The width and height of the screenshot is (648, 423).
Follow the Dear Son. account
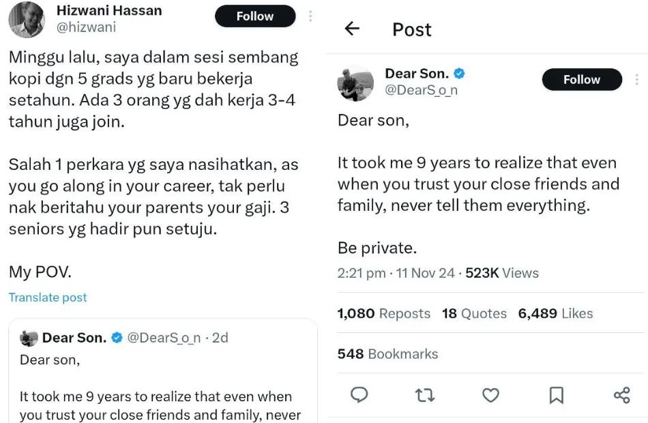[x=581, y=80]
